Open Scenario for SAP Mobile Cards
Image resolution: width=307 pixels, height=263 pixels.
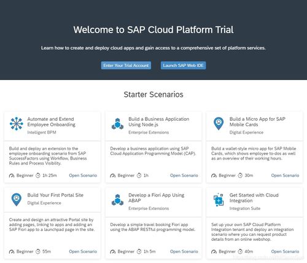285,176
